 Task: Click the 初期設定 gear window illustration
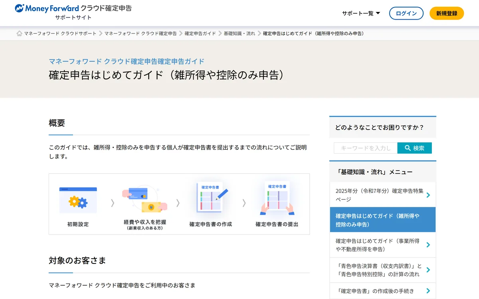tap(78, 200)
